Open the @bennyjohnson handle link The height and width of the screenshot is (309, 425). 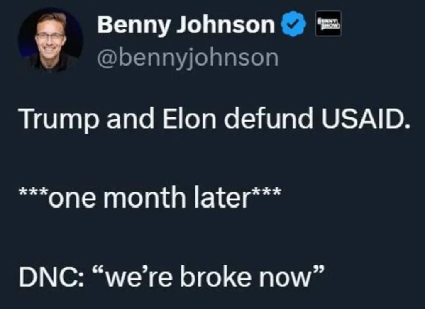click(188, 58)
